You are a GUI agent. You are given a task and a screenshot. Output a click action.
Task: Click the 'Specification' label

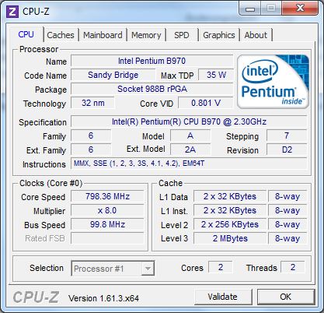[43, 122]
